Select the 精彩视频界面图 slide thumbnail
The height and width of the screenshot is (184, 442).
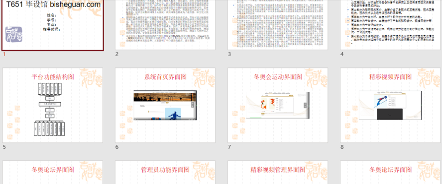[x=390, y=105]
